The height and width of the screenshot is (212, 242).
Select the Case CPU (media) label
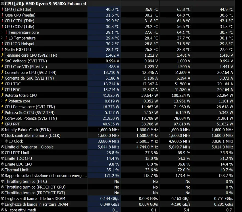(x=20, y=15)
